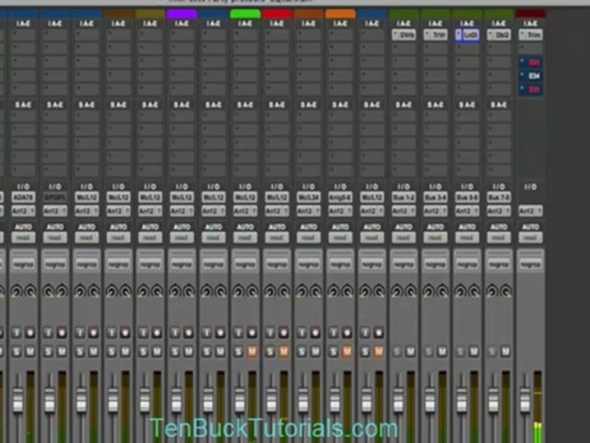Enable input monitoring on brown track
The width and height of the screenshot is (590, 443).
click(111, 333)
